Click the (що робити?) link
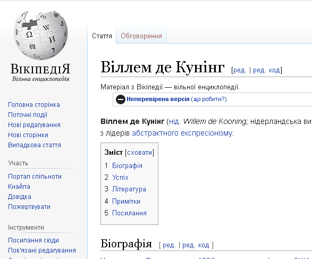 (209, 99)
